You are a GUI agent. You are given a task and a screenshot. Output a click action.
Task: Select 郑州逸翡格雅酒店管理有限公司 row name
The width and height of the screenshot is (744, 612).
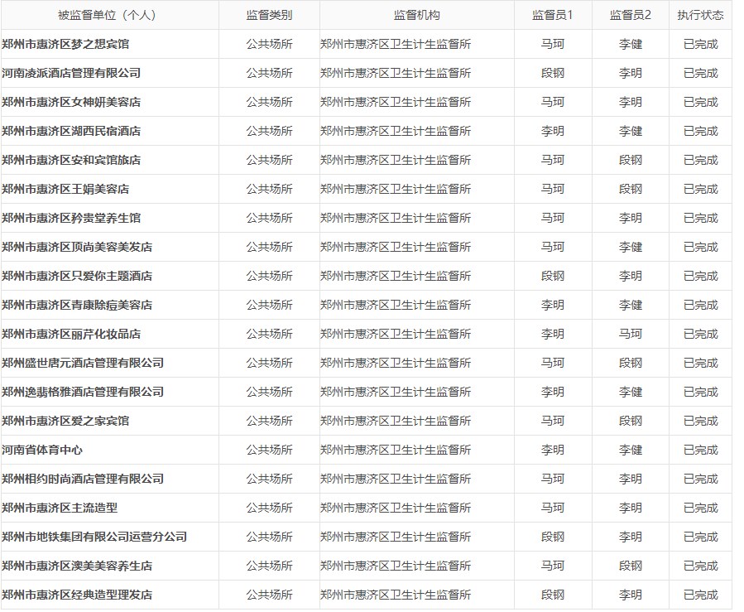pos(83,392)
